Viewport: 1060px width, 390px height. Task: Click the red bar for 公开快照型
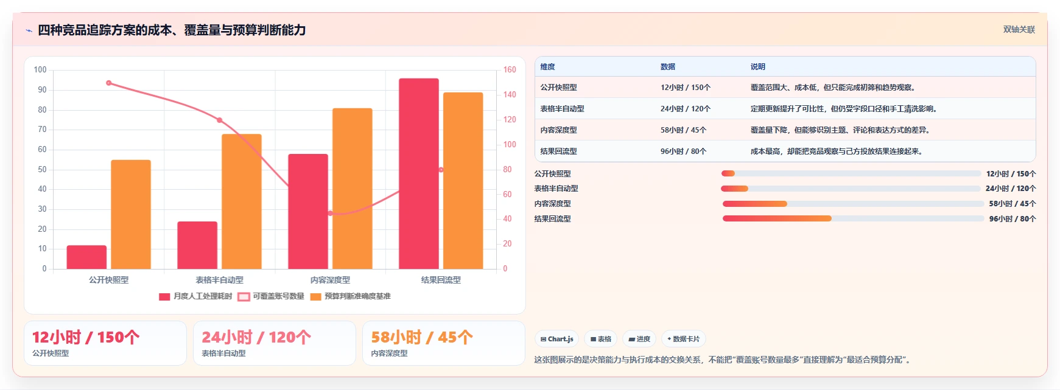click(x=86, y=257)
